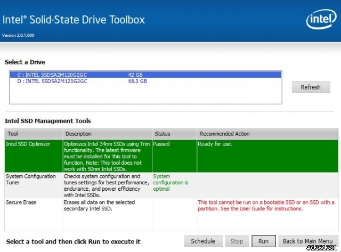Click the Tool column header
Image resolution: width=341 pixels, height=252 pixels.
tap(34, 134)
